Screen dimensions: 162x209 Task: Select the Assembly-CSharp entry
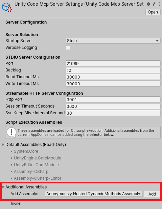31,172
